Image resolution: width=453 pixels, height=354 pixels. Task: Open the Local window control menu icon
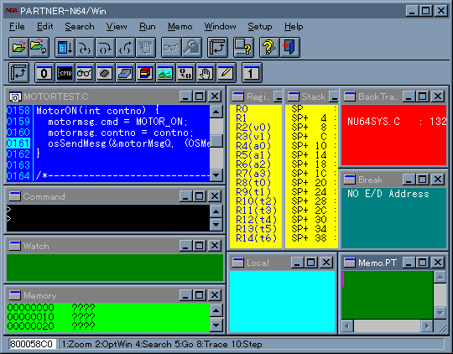(238, 263)
